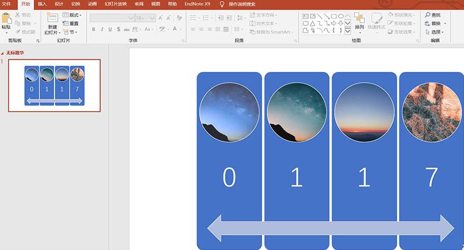
Task: Open the font name combo box
Action: [x=112, y=18]
